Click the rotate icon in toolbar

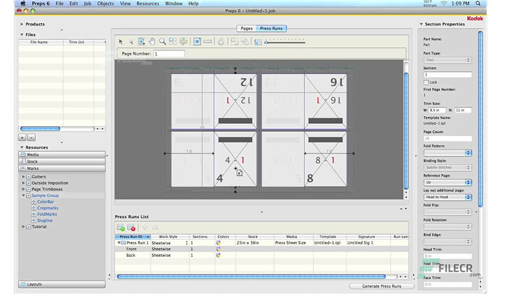pos(221,41)
